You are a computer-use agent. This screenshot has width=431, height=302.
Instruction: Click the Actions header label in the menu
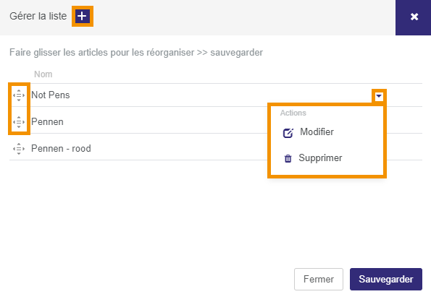click(293, 113)
